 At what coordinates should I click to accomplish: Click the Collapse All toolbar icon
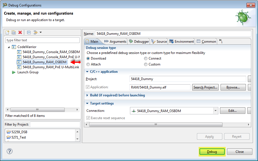click(x=29, y=33)
